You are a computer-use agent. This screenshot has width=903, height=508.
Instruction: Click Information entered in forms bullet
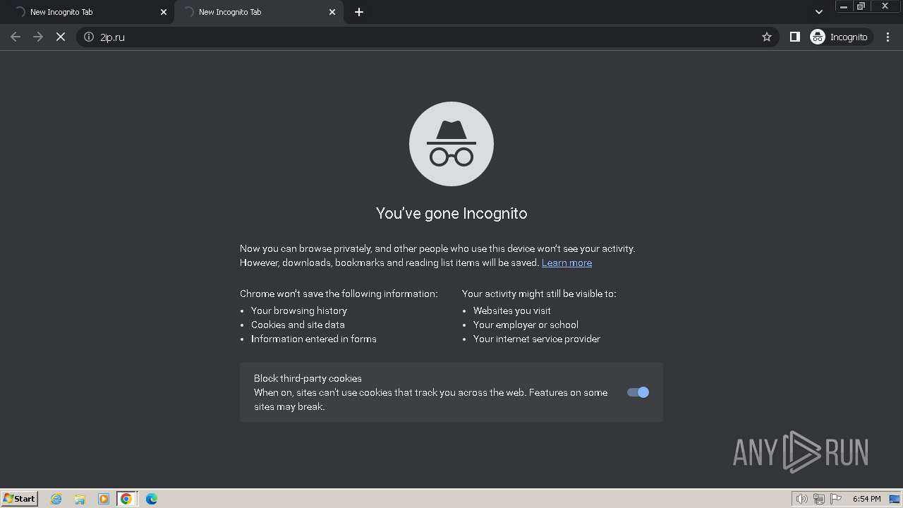point(314,339)
